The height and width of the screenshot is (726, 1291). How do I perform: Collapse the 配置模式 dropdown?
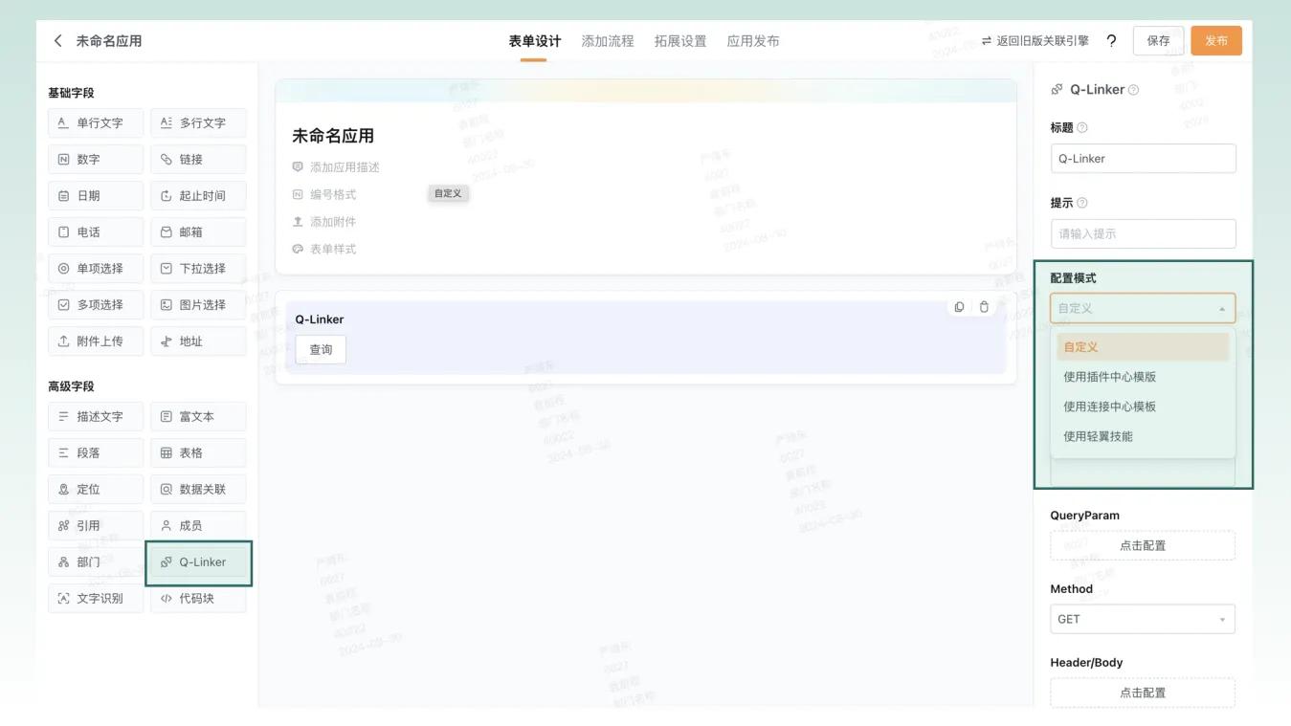coord(1143,308)
